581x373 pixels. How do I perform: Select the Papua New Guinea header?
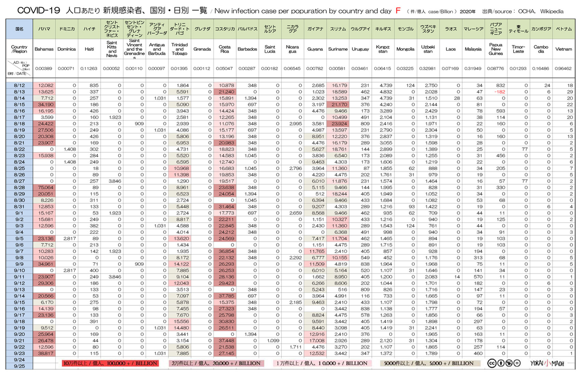click(x=496, y=49)
